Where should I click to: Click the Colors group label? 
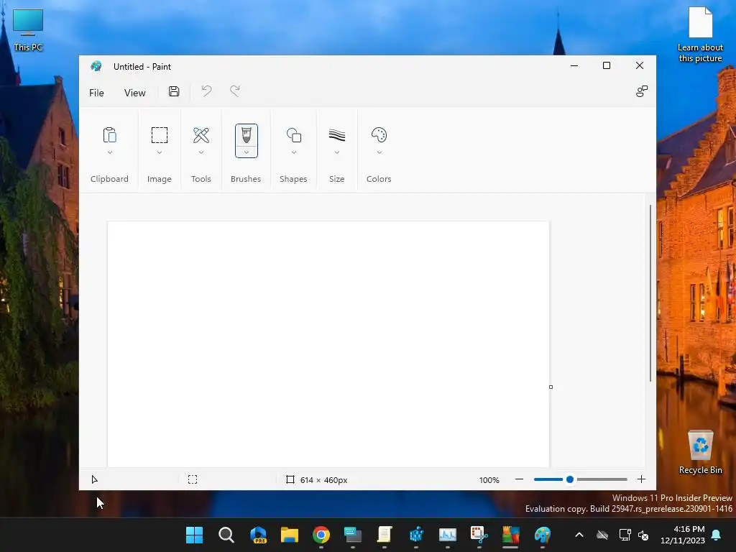379,179
